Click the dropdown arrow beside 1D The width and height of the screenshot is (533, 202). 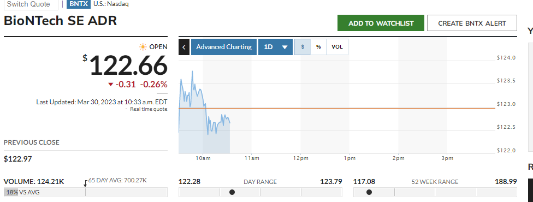285,47
